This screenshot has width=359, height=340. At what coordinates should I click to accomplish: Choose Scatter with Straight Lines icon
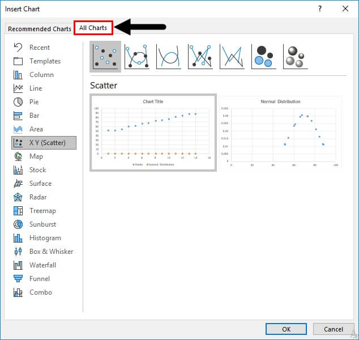point(232,57)
